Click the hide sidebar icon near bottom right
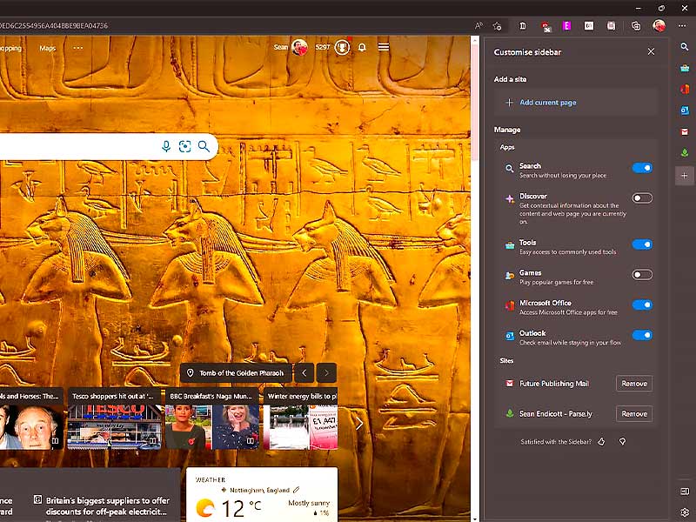This screenshot has width=696, height=522. pyautogui.click(x=685, y=492)
